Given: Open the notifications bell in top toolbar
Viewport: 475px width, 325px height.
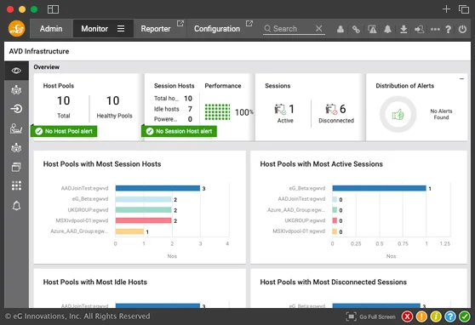Looking at the screenshot, I should pyautogui.click(x=387, y=29).
